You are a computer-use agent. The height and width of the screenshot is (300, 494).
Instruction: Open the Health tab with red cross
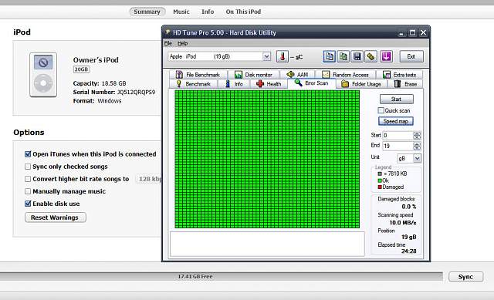(269, 84)
